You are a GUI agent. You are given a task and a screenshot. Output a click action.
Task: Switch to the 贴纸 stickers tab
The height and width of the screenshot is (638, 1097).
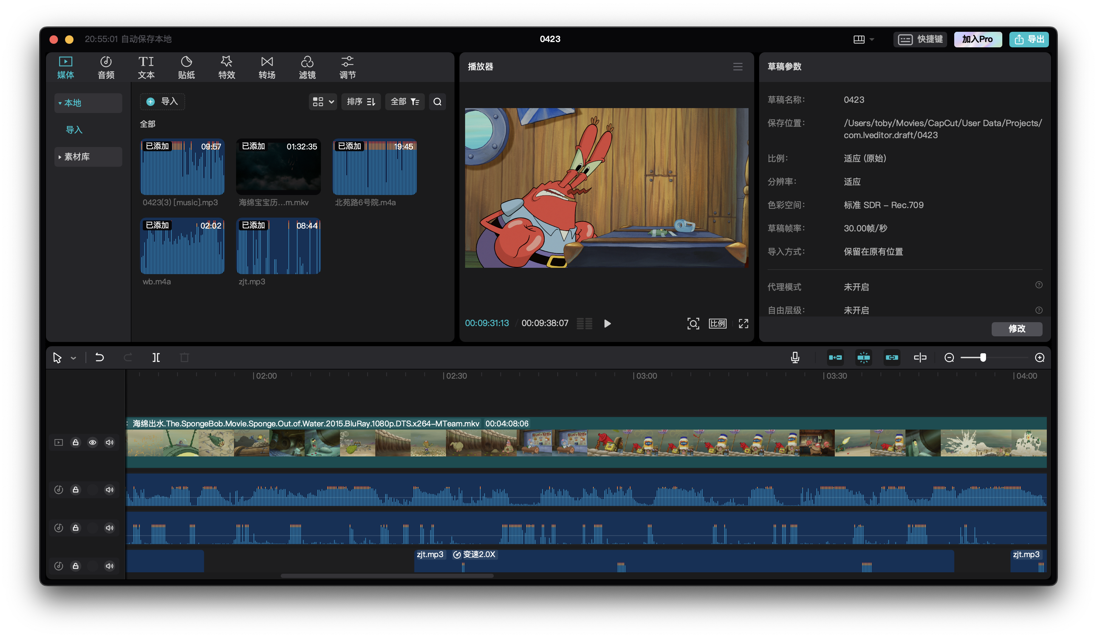[x=186, y=67]
